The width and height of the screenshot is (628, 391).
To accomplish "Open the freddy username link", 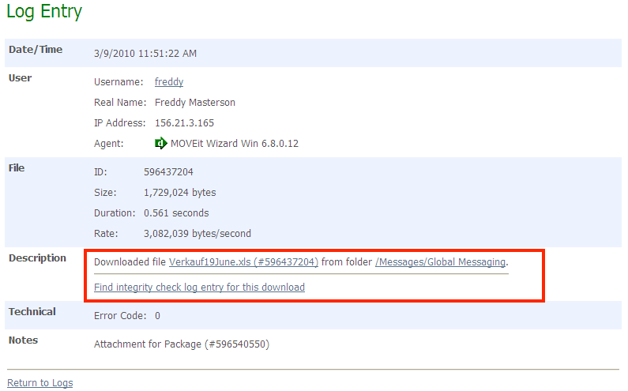I will click(x=169, y=82).
